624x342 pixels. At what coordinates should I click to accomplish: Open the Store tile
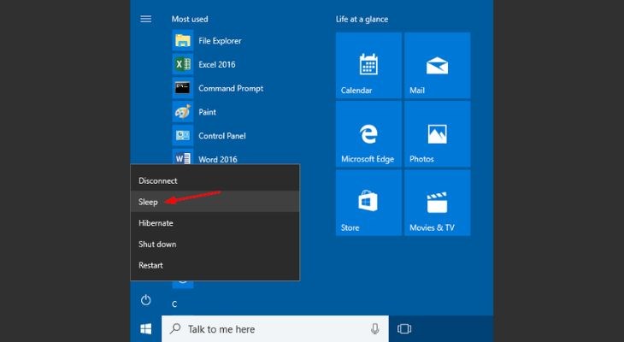click(x=368, y=203)
